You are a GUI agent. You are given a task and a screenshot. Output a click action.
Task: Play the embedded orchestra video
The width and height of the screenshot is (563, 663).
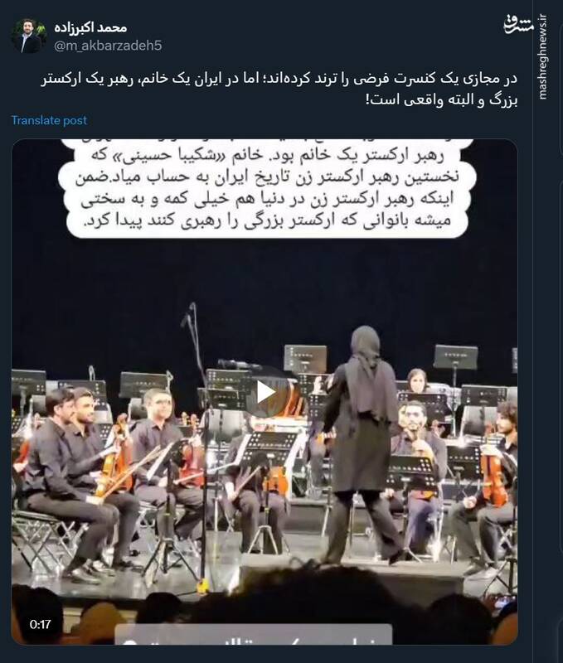click(x=265, y=392)
